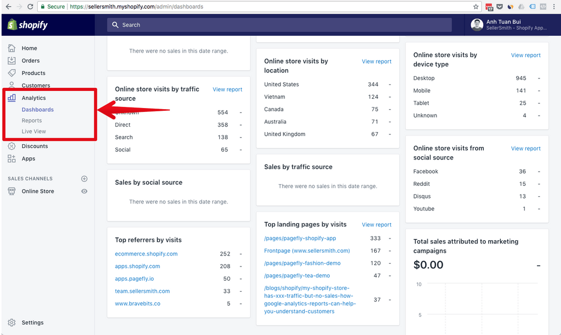Open the apps.pagefly.io referrer link

[x=134, y=279]
